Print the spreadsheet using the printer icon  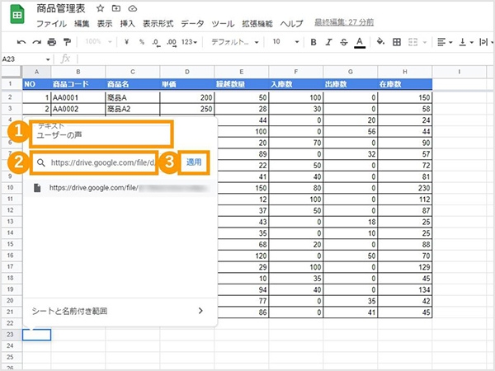pos(52,42)
